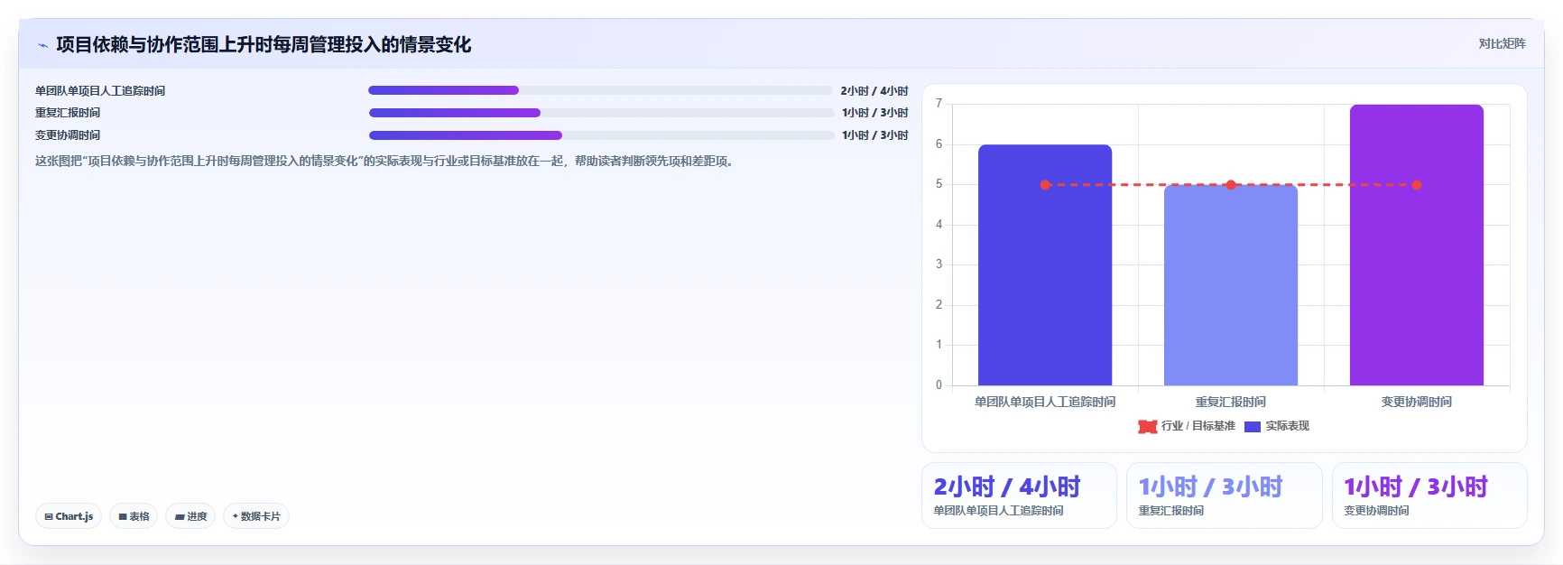
Task: Click the 重复汇报时间 chart bar
Action: pos(1231,285)
